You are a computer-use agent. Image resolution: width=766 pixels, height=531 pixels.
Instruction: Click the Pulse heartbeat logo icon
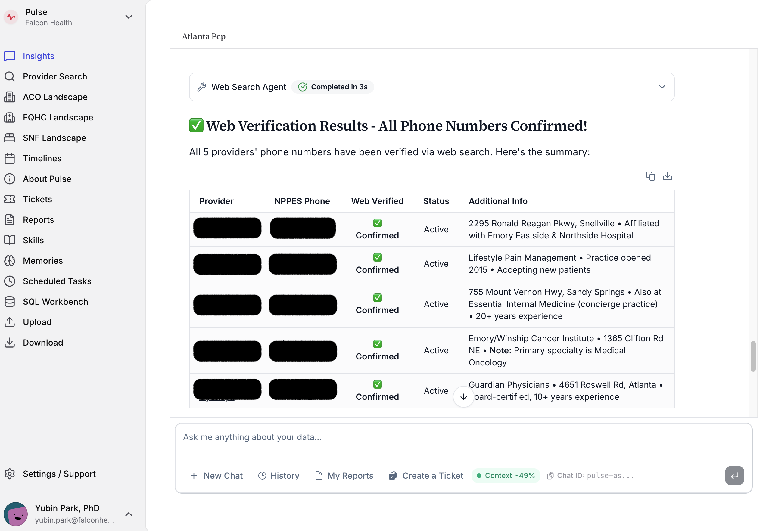11,17
